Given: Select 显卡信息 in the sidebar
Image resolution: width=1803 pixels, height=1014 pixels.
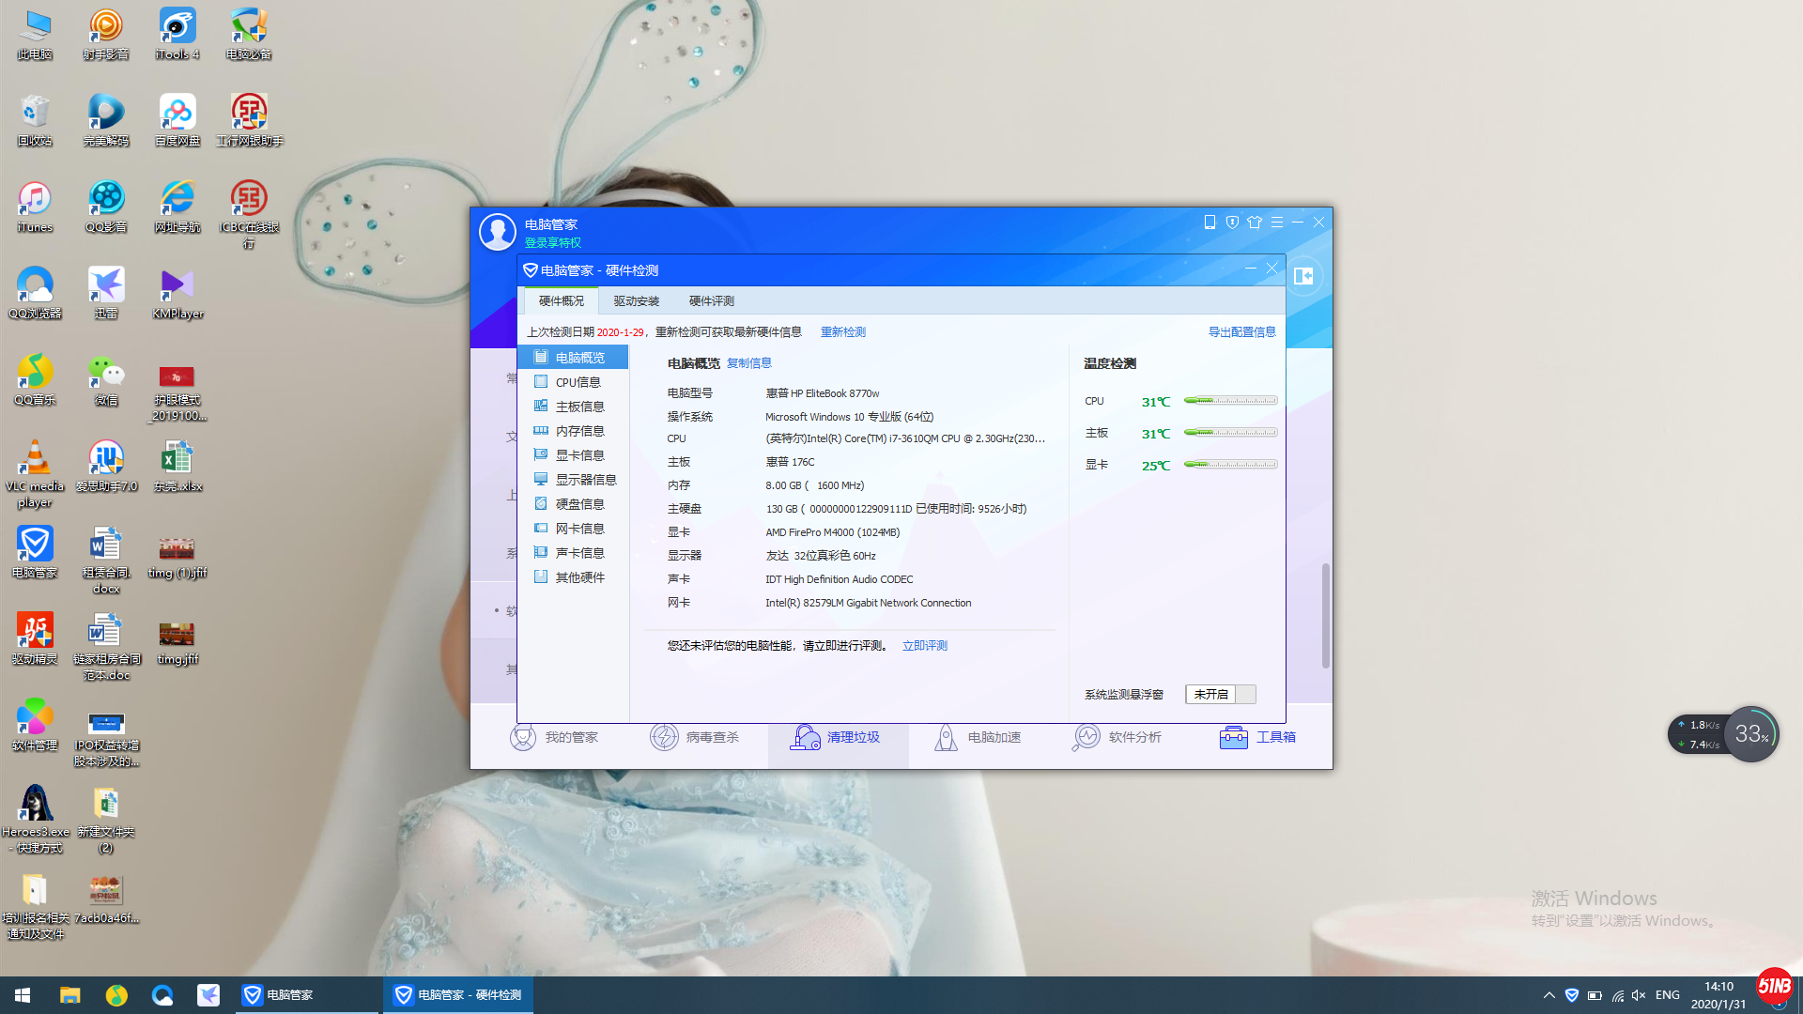Looking at the screenshot, I should point(579,455).
